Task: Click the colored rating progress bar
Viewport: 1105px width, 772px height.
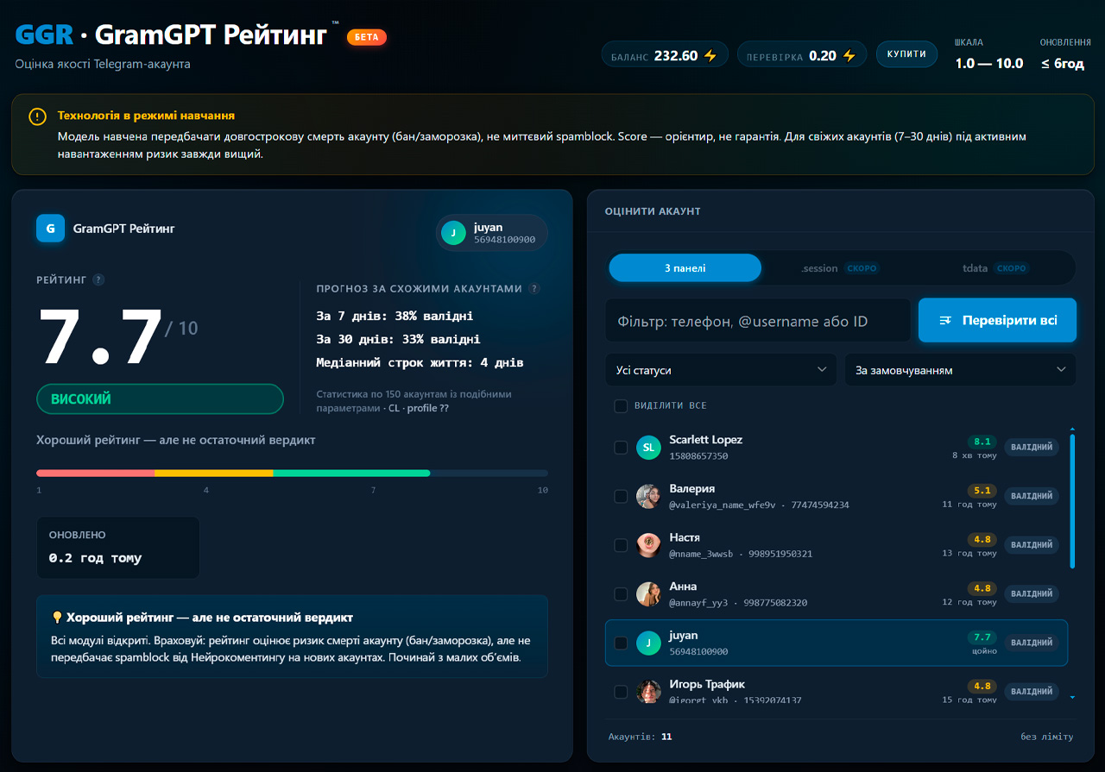Action: (292, 473)
